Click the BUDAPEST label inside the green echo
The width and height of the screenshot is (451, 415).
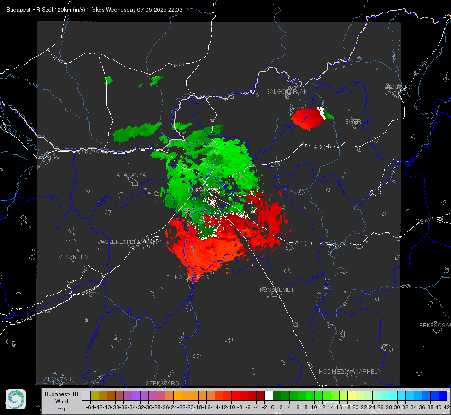pos(203,190)
